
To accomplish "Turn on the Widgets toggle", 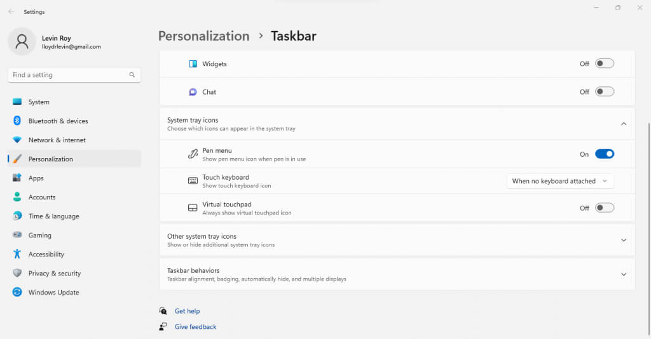I will 604,63.
